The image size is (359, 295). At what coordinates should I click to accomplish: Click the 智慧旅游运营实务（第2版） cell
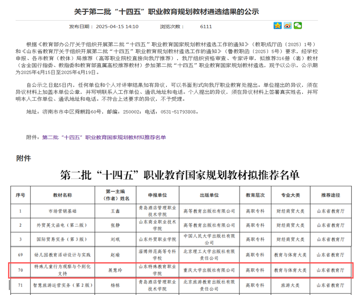[62, 285]
